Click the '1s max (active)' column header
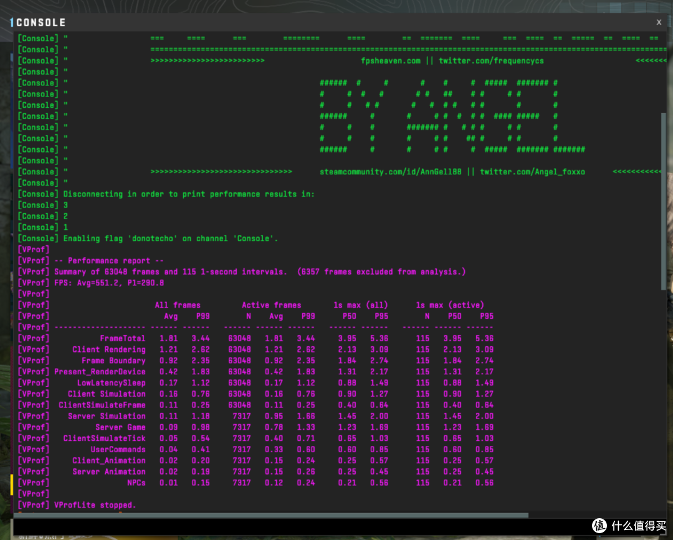This screenshot has width=673, height=540. [x=450, y=305]
